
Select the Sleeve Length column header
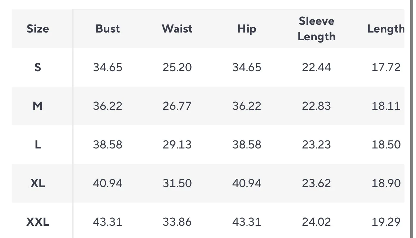click(316, 29)
